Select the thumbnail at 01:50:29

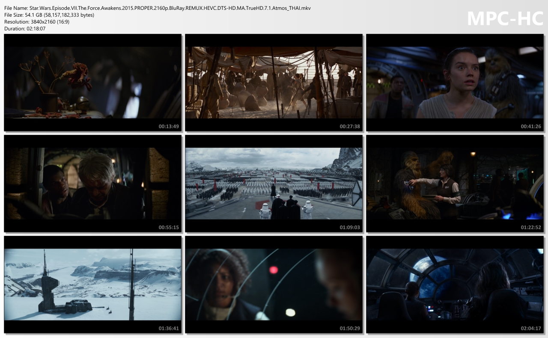pyautogui.click(x=274, y=285)
